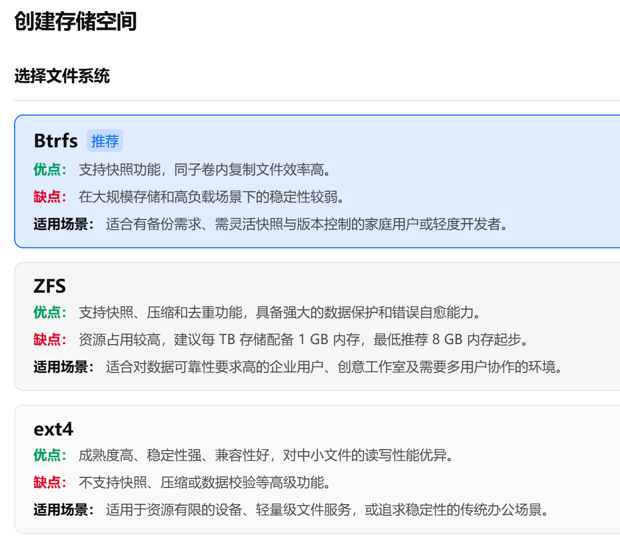620x544 pixels.
Task: Click the green 优点 label under ext4
Action: [50, 455]
